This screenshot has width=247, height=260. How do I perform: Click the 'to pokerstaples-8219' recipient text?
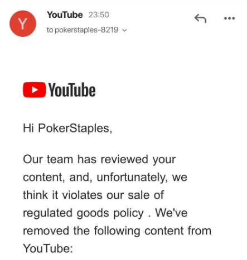click(83, 30)
